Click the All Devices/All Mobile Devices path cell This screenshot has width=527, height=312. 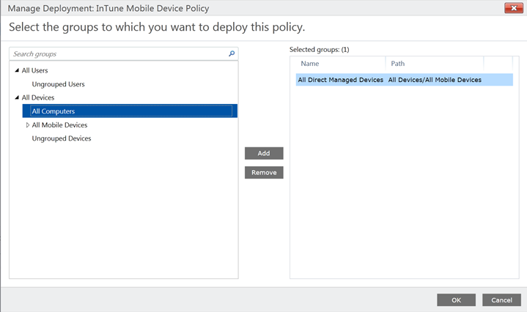[435, 80]
